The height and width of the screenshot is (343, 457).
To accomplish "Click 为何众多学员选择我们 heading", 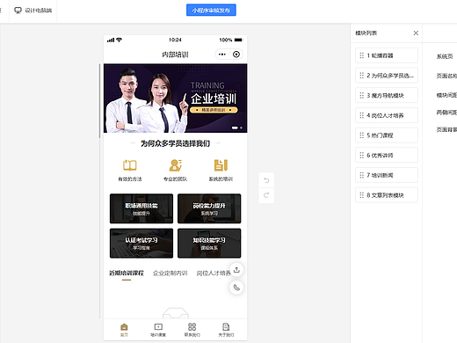I will coord(175,143).
